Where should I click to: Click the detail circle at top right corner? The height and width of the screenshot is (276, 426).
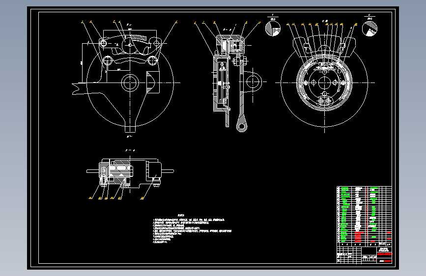click(370, 28)
